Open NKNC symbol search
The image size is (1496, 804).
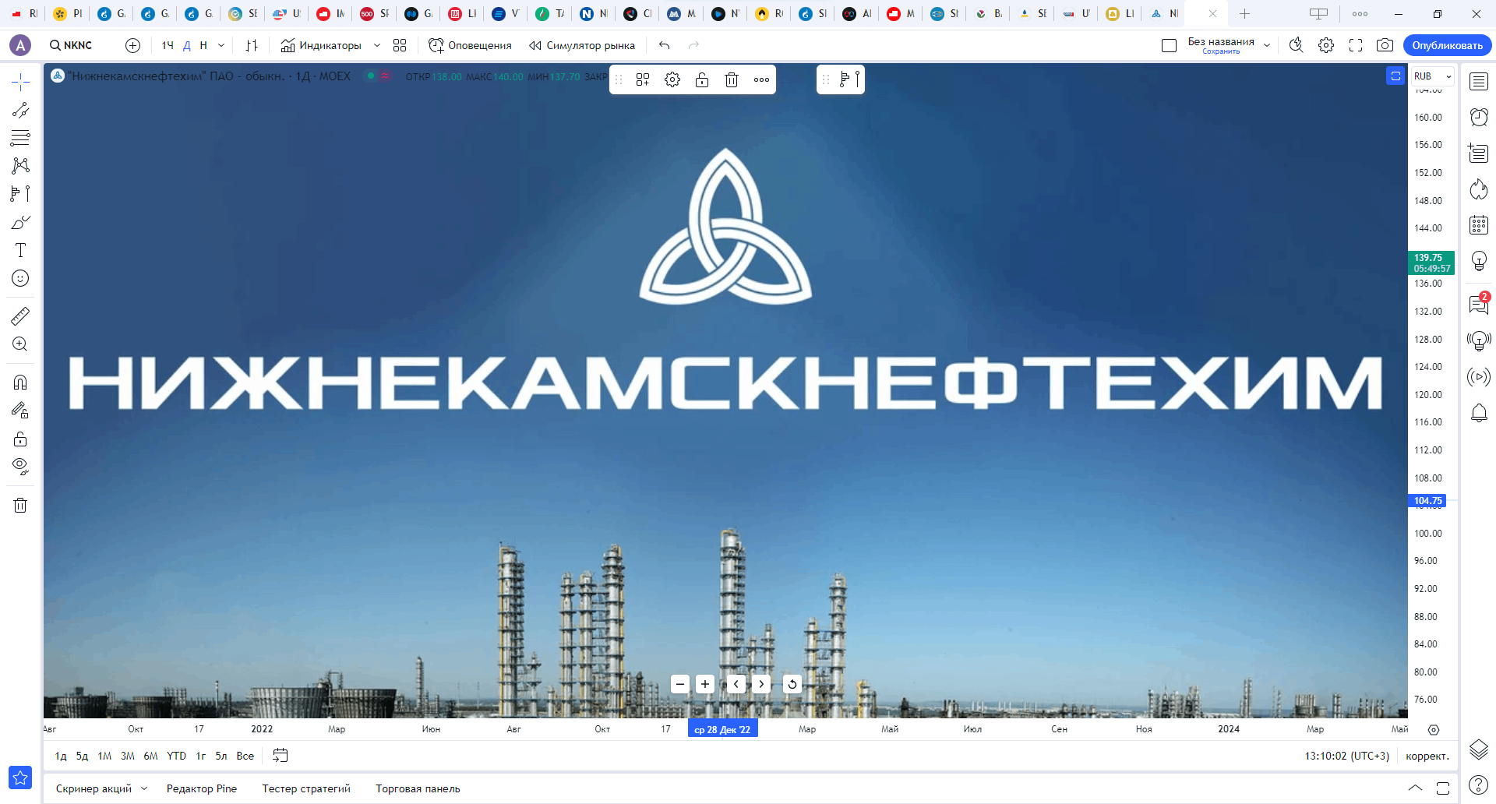pyautogui.click(x=71, y=45)
